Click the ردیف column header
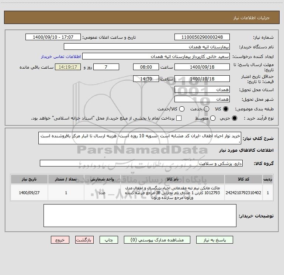Screen dimensions: 284x275 (268, 179)
